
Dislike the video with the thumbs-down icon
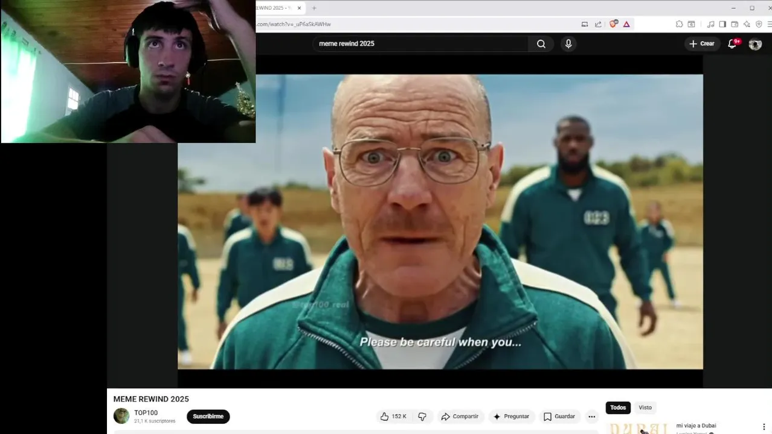(x=422, y=417)
